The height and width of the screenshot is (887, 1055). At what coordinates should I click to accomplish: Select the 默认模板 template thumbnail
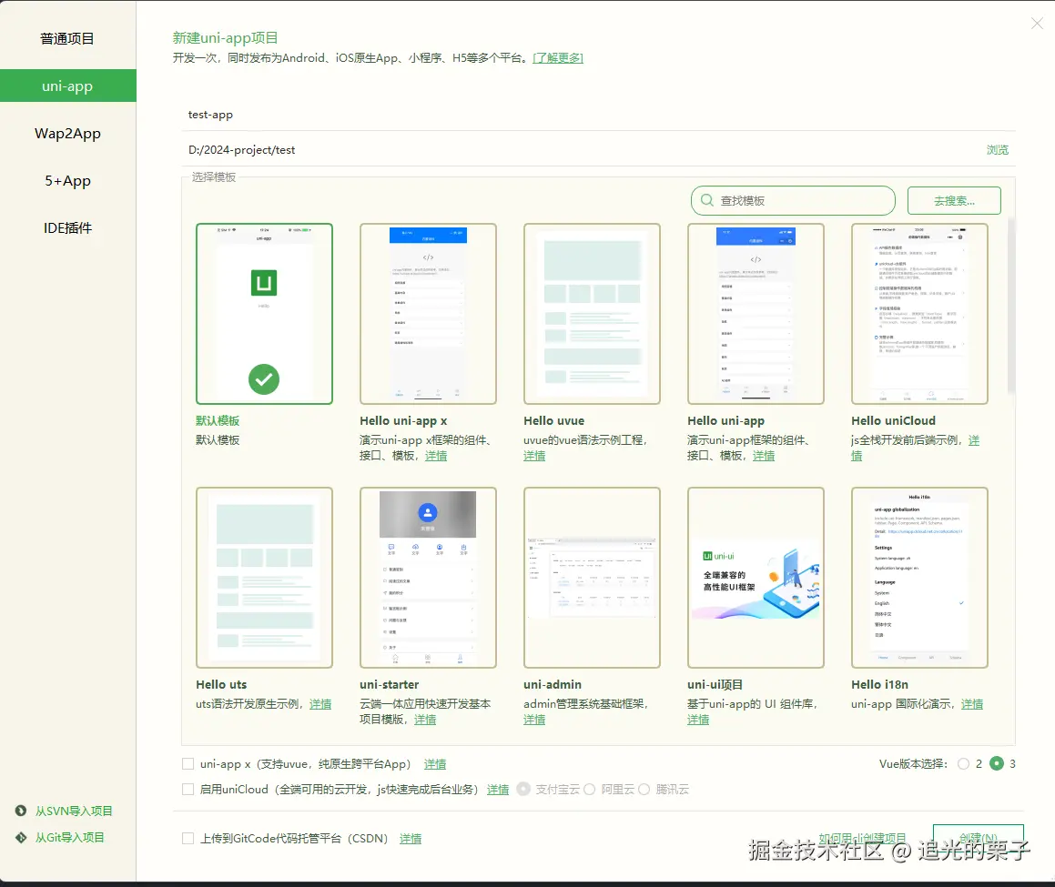(264, 314)
